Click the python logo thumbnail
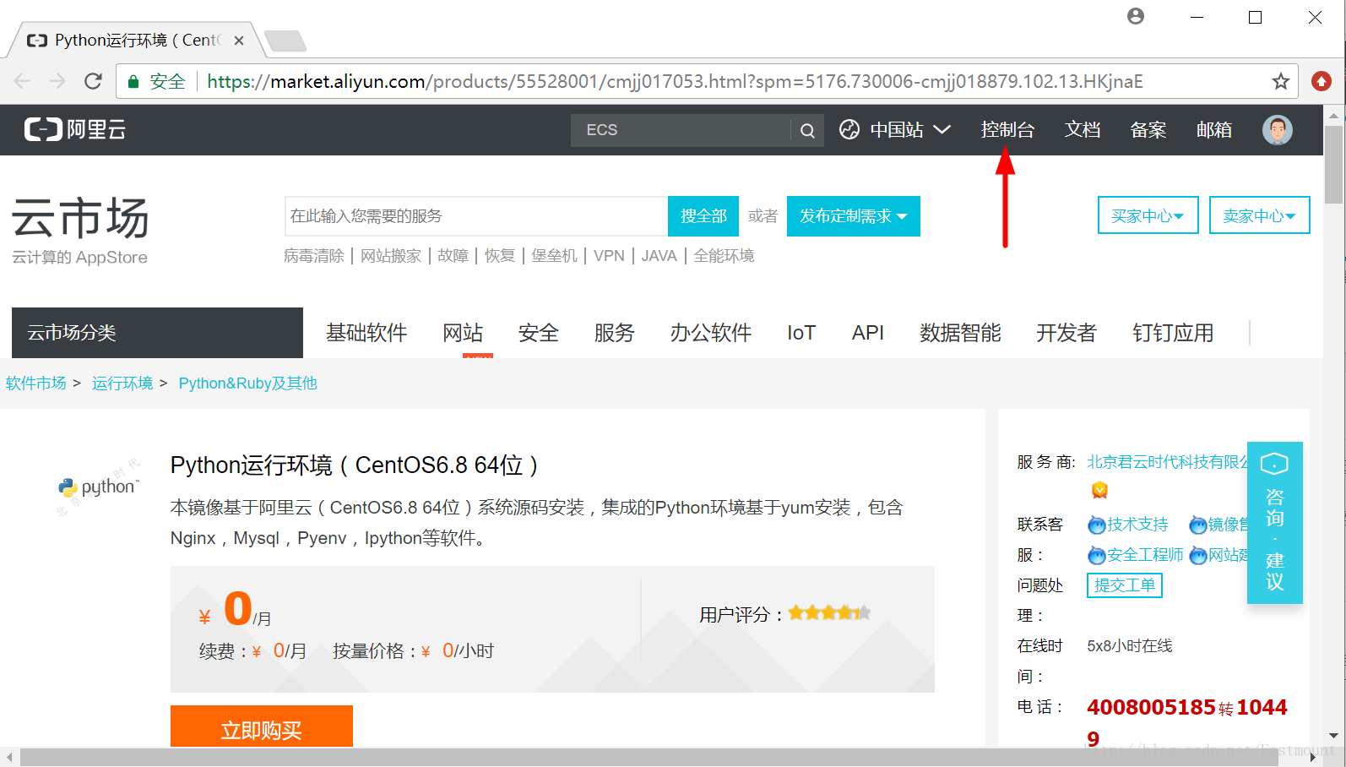The height and width of the screenshot is (767, 1346). 98,487
